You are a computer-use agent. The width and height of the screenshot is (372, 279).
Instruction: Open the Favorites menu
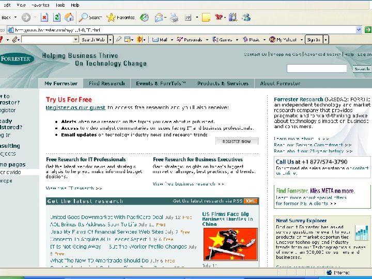40,5
